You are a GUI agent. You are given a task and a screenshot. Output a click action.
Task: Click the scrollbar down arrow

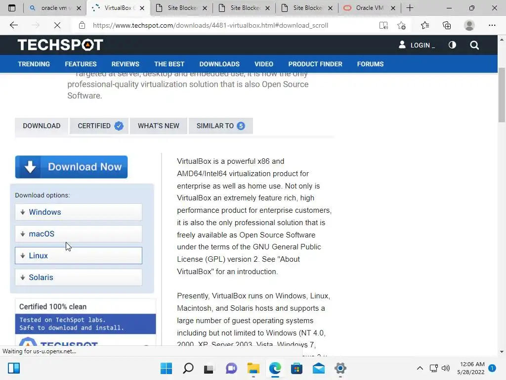click(502, 352)
